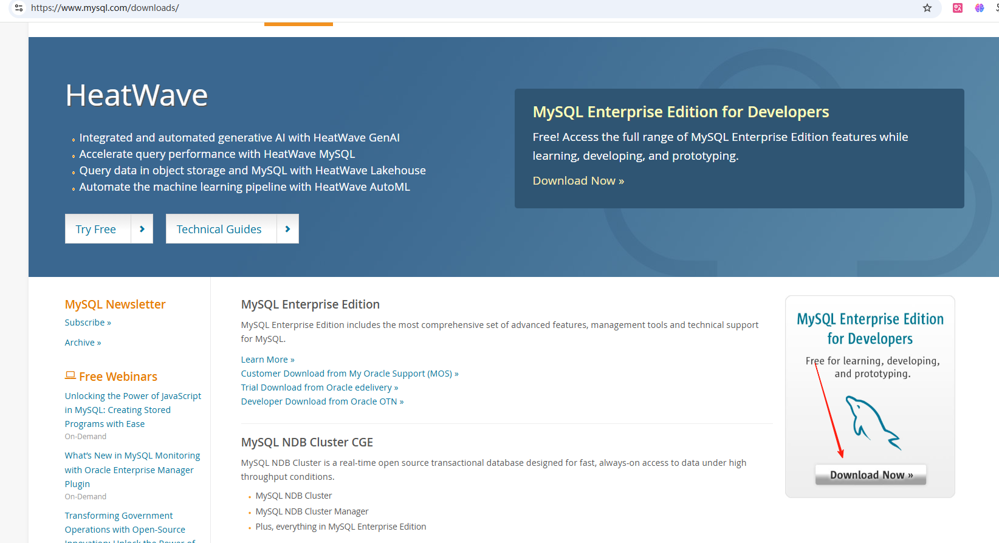Click the Accelerate query performance bullet
Image resolution: width=999 pixels, height=543 pixels.
217,154
